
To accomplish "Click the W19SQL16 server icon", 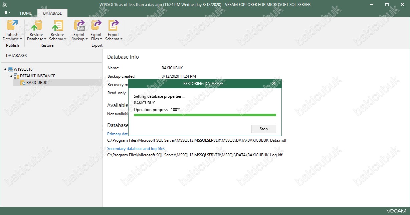I will 10,69.
